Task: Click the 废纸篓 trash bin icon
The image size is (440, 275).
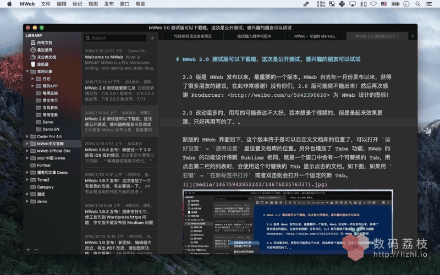Action: (33, 64)
